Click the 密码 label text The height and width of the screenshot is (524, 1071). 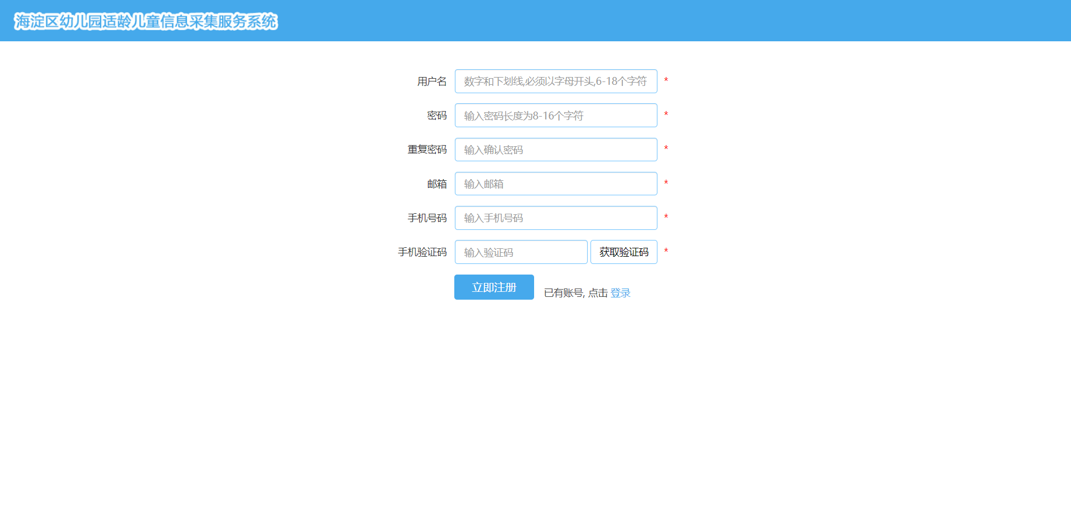[x=437, y=116]
